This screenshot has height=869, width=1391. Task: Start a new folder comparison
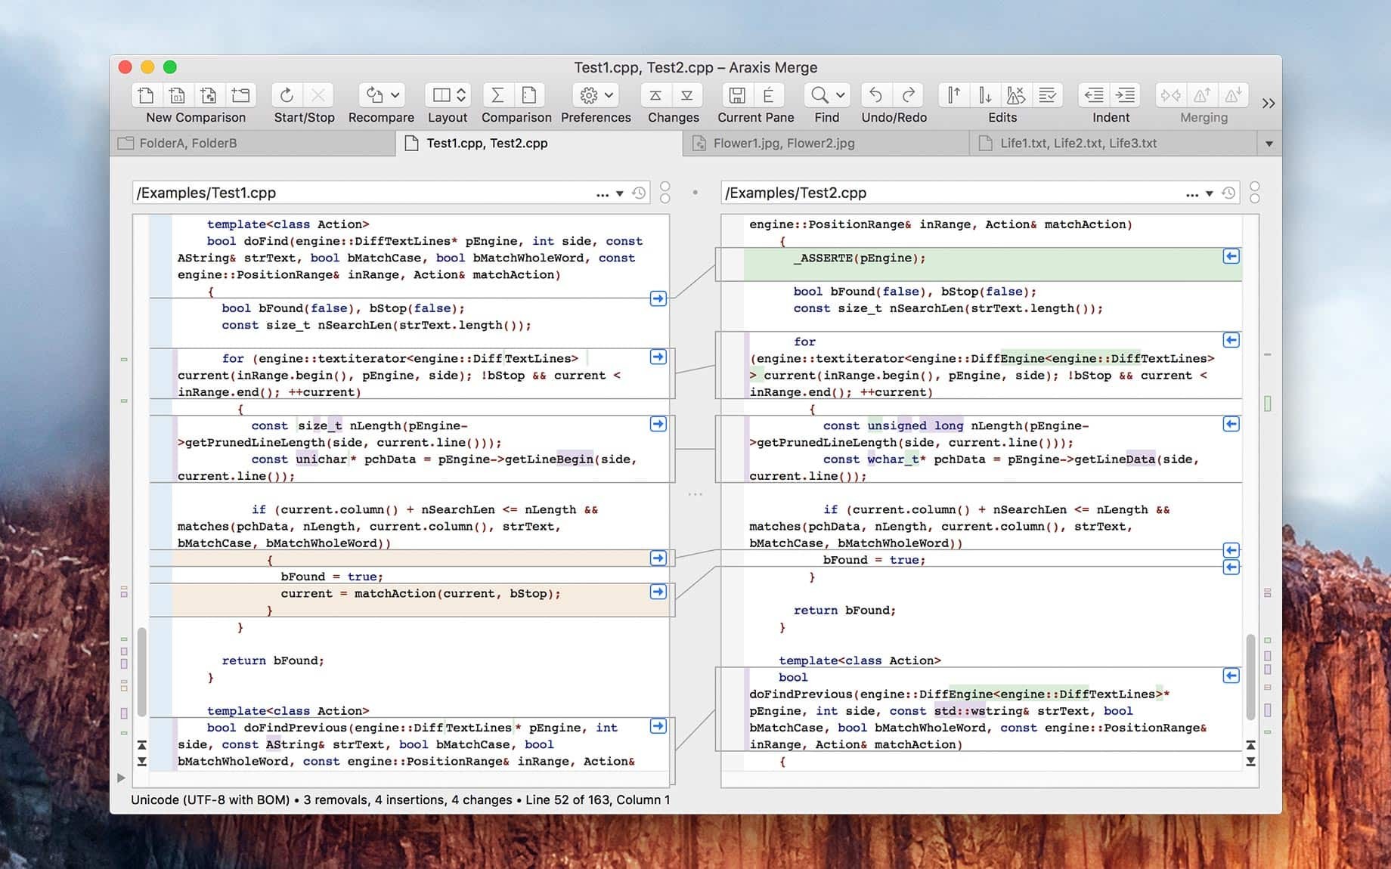click(x=241, y=95)
